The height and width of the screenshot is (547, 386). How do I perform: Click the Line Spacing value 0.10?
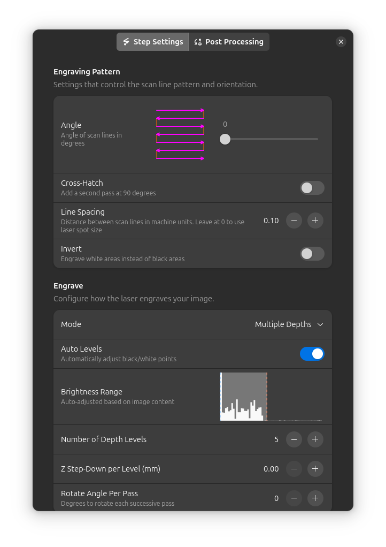pos(271,221)
